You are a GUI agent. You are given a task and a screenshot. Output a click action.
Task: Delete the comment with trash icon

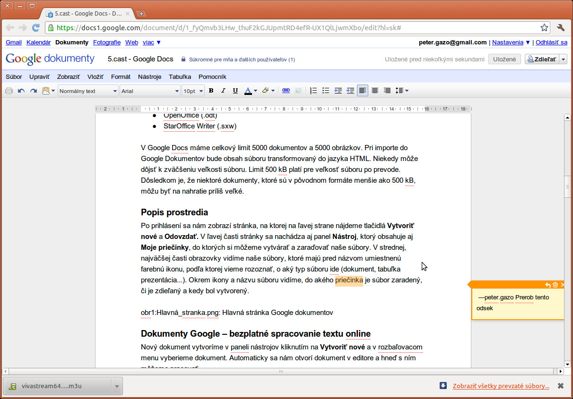click(555, 285)
